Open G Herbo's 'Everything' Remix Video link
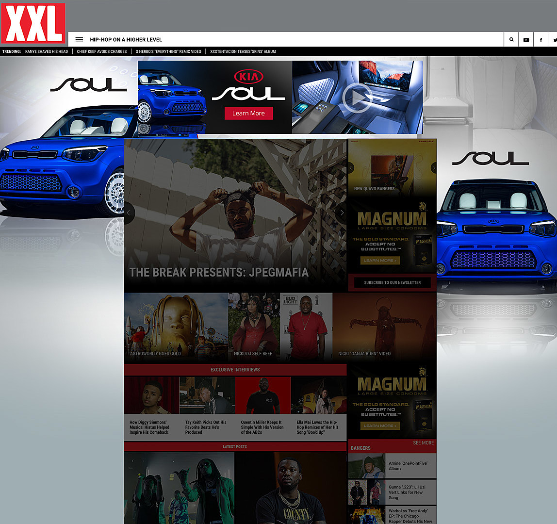Image resolution: width=557 pixels, height=524 pixels. pos(168,51)
